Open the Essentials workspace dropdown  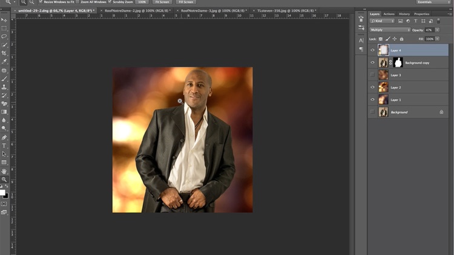(433, 2)
